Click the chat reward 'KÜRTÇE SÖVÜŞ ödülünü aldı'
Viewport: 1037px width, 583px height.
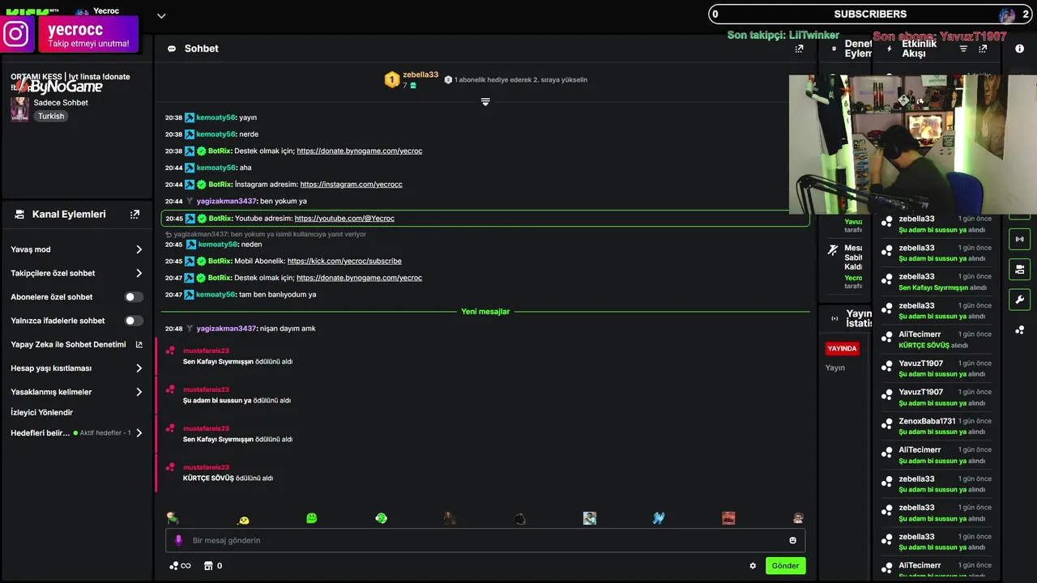pos(228,478)
